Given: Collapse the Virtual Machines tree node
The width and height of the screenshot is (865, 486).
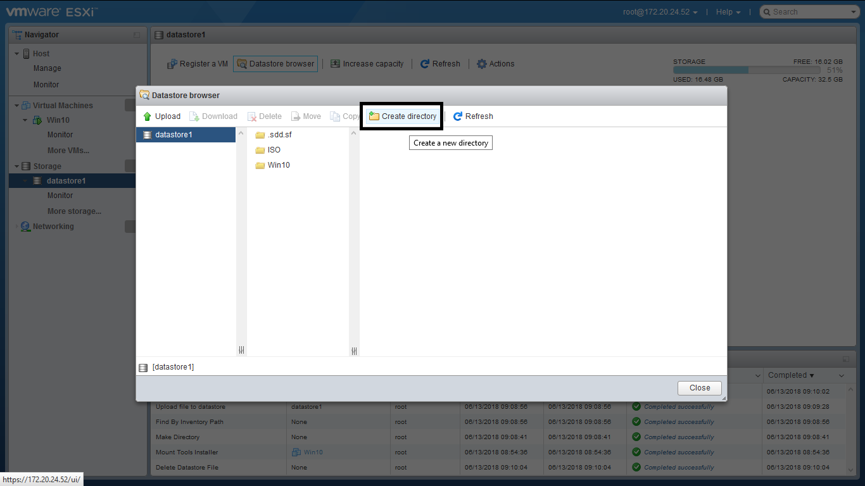Looking at the screenshot, I should pos(17,106).
